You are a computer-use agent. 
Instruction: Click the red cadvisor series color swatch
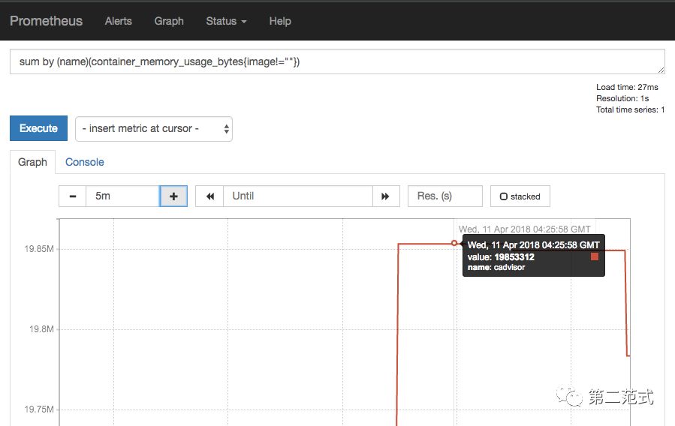point(595,256)
